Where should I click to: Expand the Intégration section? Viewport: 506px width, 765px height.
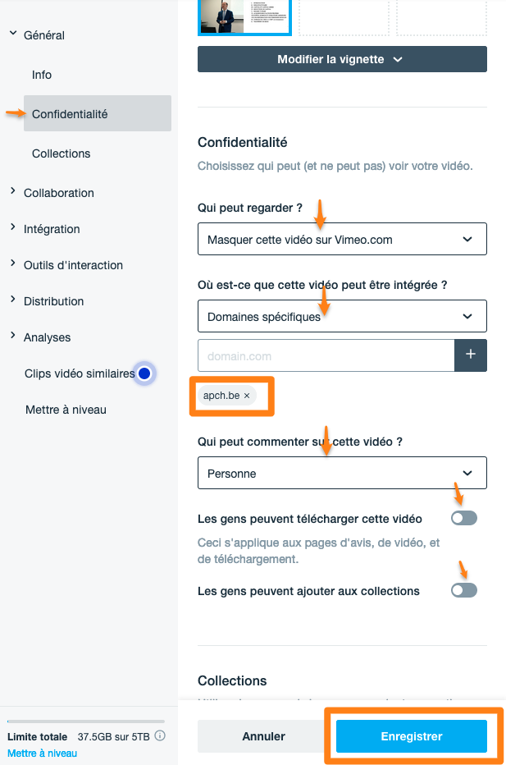pyautogui.click(x=13, y=227)
